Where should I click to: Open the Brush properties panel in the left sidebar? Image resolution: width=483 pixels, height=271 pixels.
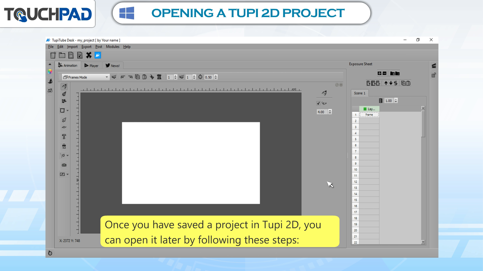[50, 81]
